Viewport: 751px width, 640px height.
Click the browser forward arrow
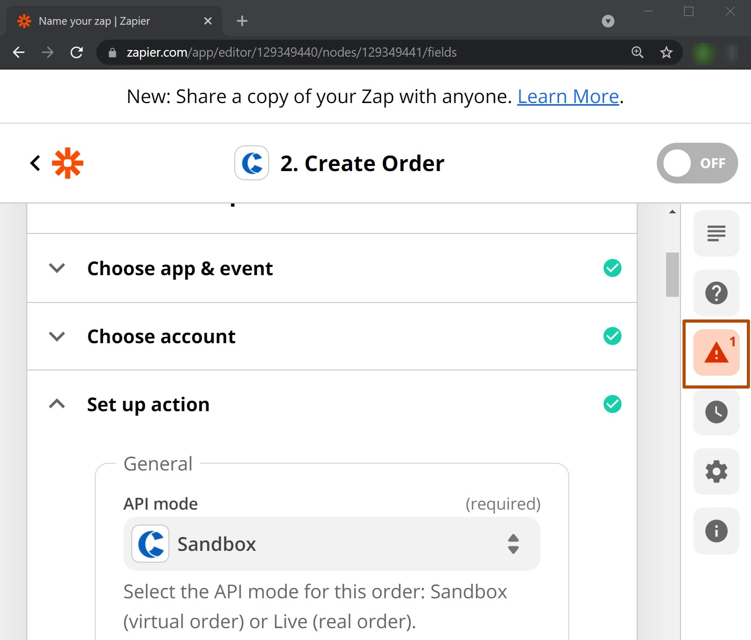[x=48, y=52]
